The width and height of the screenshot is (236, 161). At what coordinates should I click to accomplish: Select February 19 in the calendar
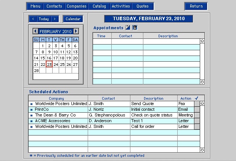tap(69, 58)
